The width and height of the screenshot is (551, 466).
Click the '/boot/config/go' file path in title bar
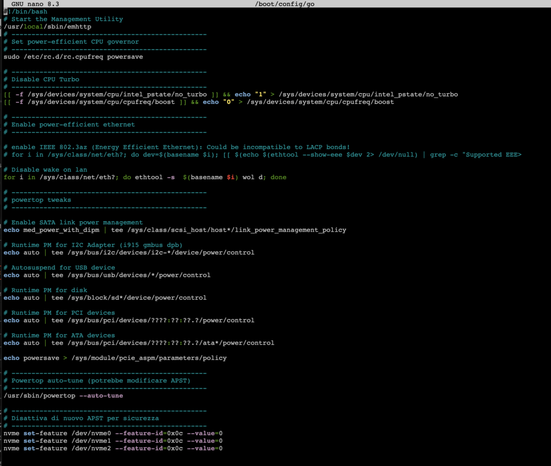[x=285, y=4]
